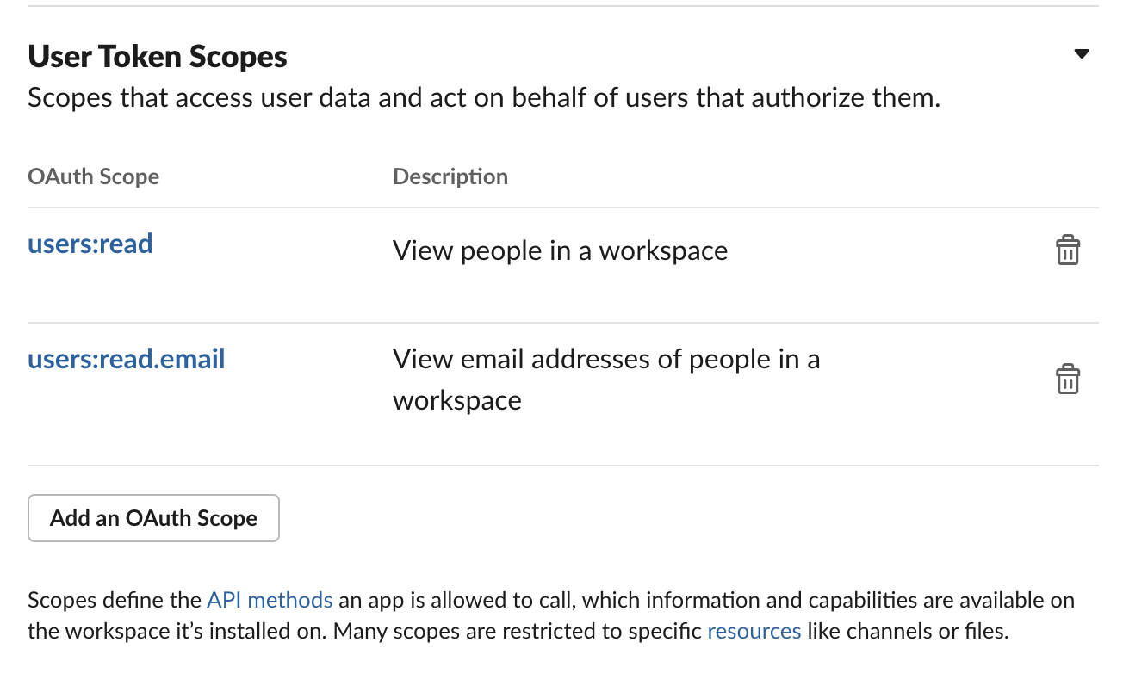Collapse the User Token Scopes section

1082,54
